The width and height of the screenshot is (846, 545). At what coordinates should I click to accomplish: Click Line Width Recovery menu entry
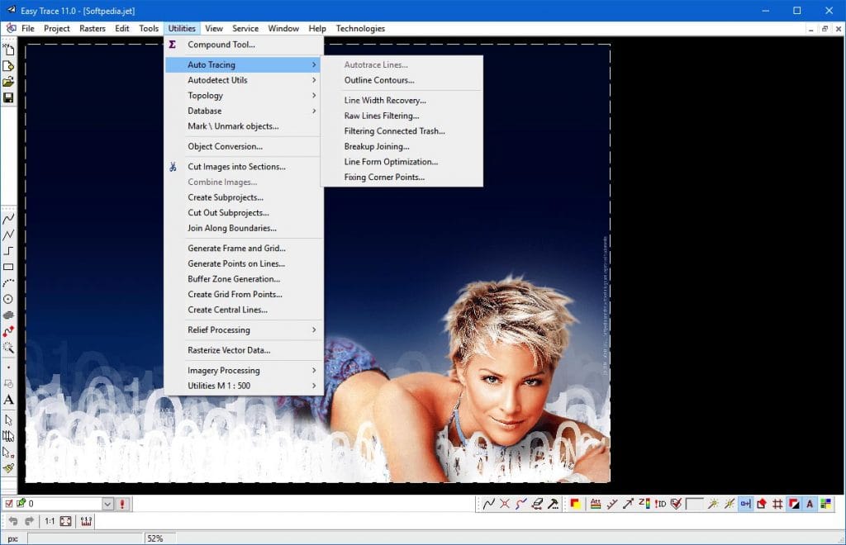pos(385,101)
